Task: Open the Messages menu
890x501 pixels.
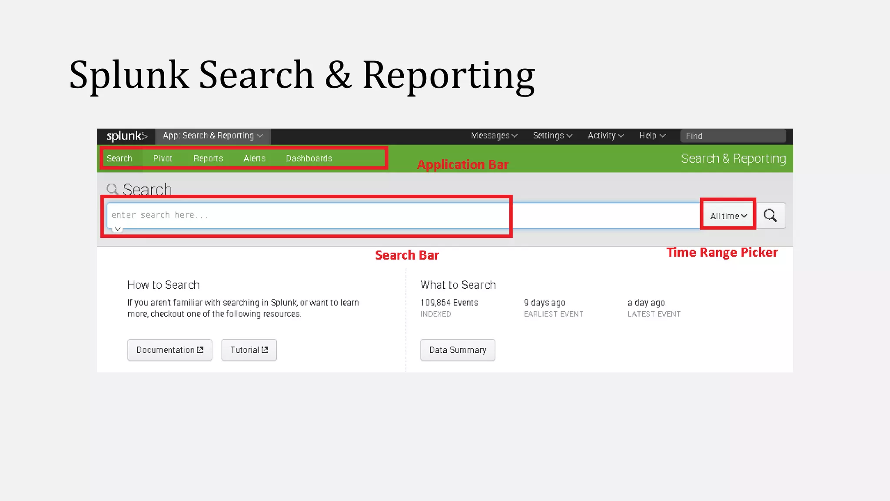Action: click(x=494, y=136)
